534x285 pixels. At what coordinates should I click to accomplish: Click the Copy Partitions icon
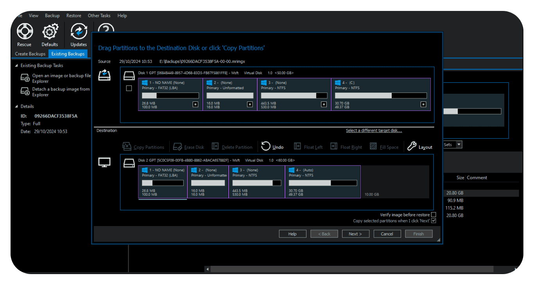point(127,146)
